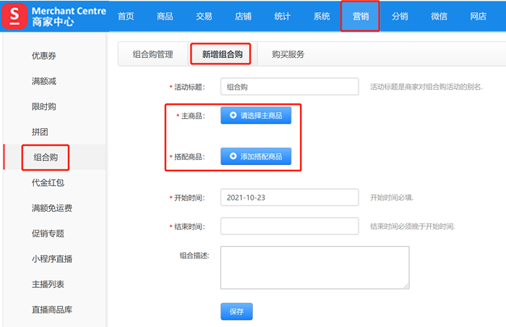Open 微信 in top navigation
The width and height of the screenshot is (506, 327).
439,17
